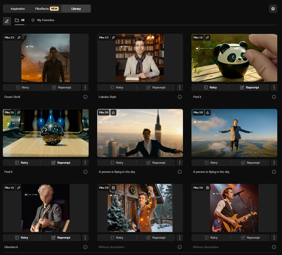Expand more options for bowling ball video

tap(85, 163)
